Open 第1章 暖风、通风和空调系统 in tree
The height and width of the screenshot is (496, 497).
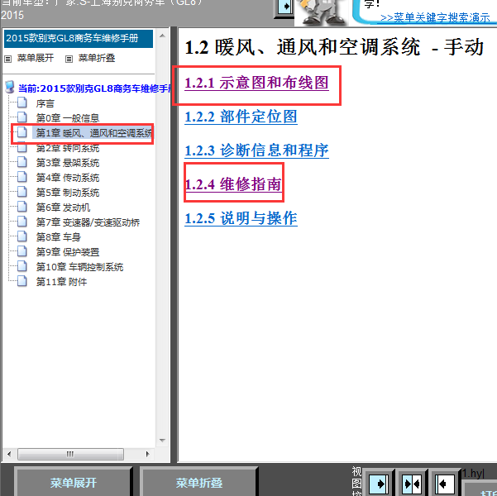click(93, 133)
